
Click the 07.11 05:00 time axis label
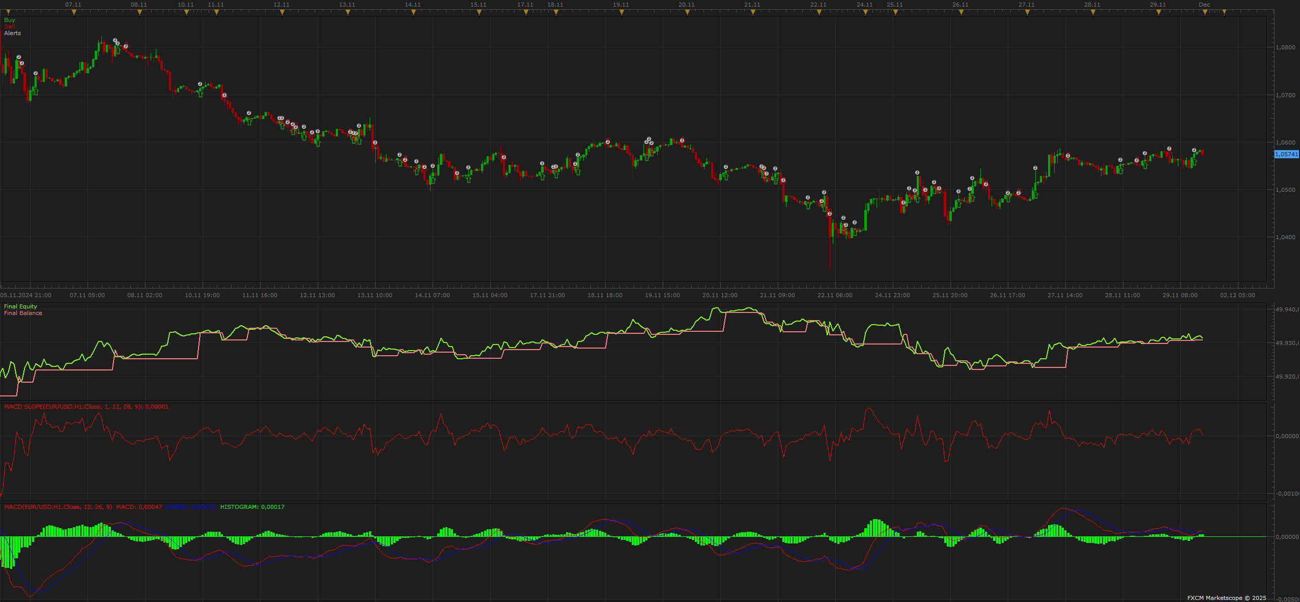pyautogui.click(x=88, y=295)
